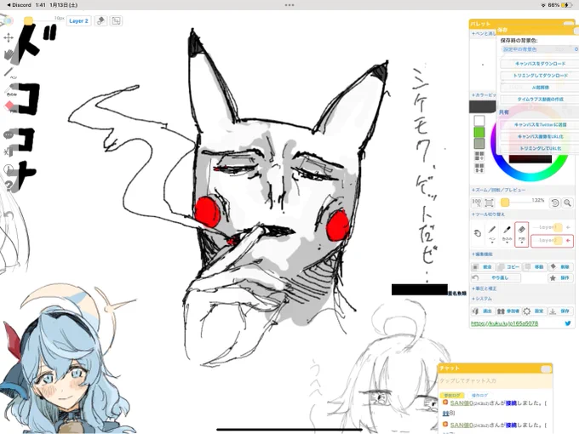The image size is (579, 434).
Task: Tap the battery indicator in status bar
Action: [x=566, y=5]
